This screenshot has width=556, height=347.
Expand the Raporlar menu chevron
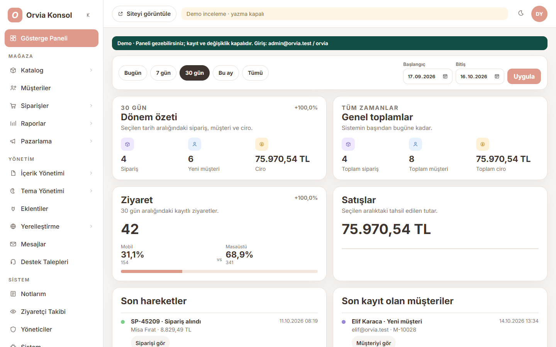(x=91, y=123)
